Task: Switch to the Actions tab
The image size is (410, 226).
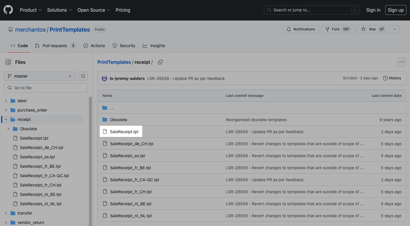Action: tap(94, 46)
